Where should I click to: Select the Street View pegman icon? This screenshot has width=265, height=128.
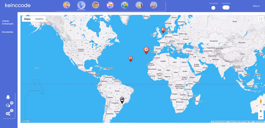click(x=260, y=101)
